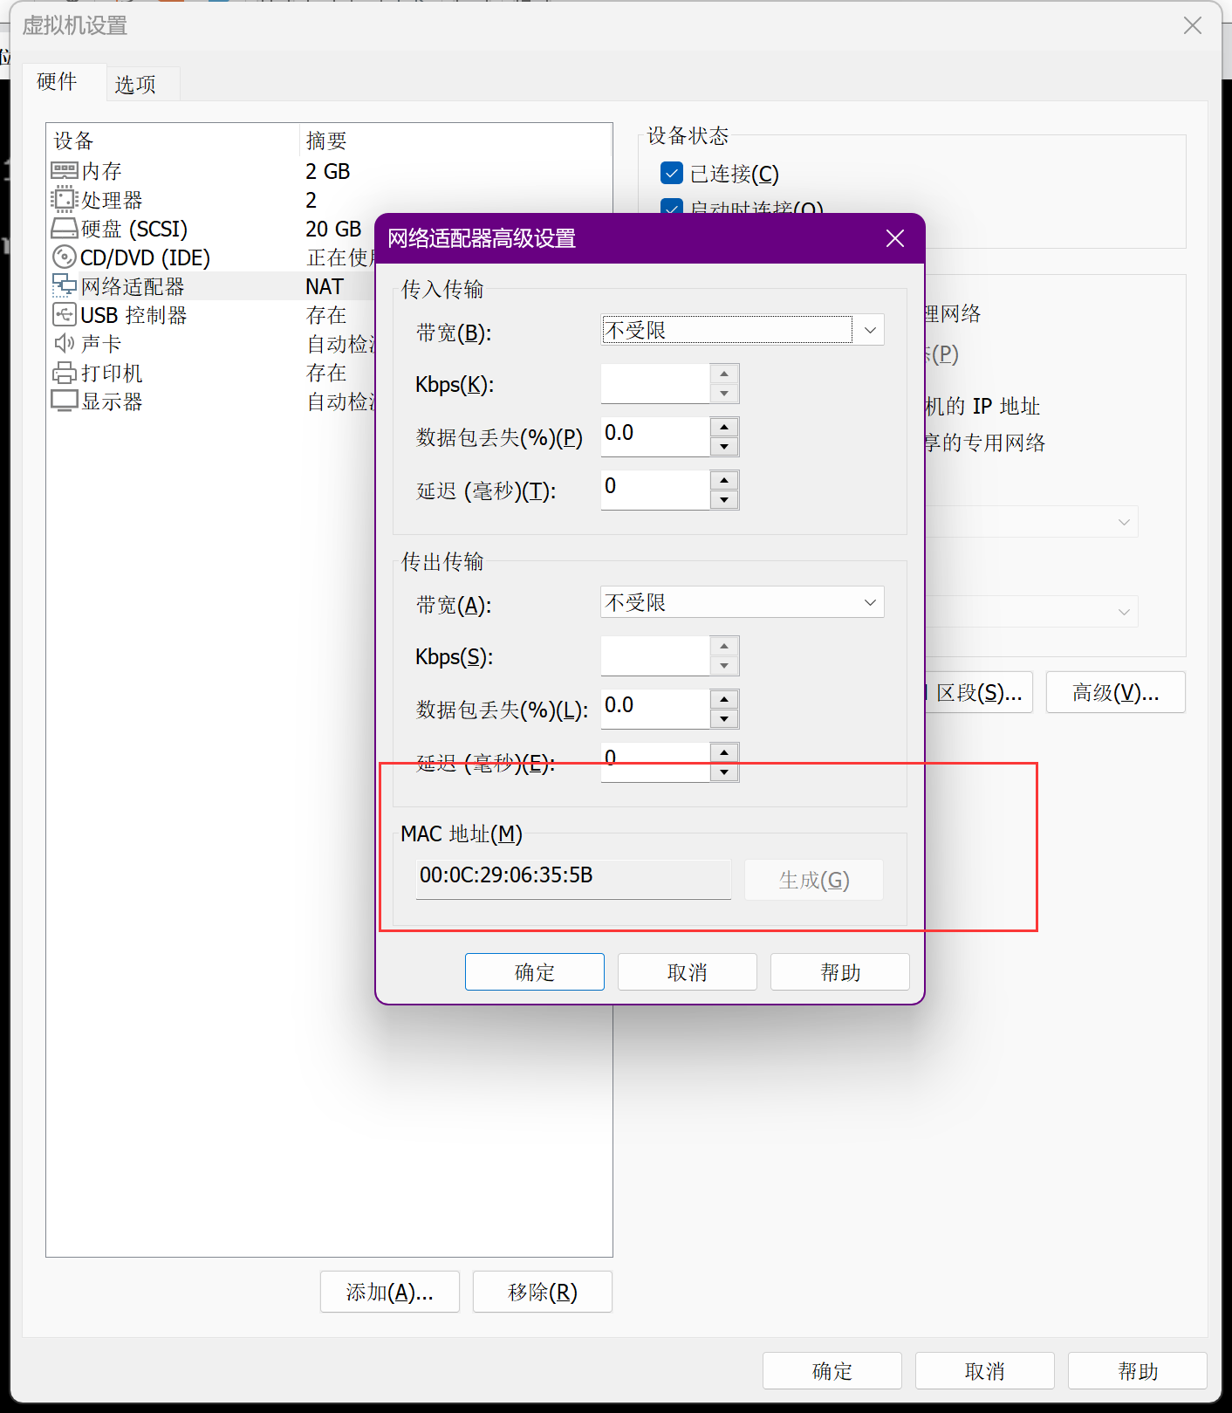Click the MAC address field 00:0C:29:06:35:5B
Screen dimensions: 1232x1413
(x=573, y=879)
